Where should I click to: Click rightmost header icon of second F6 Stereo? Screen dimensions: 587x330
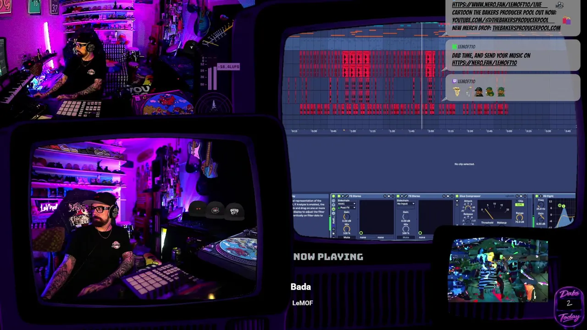(452, 196)
